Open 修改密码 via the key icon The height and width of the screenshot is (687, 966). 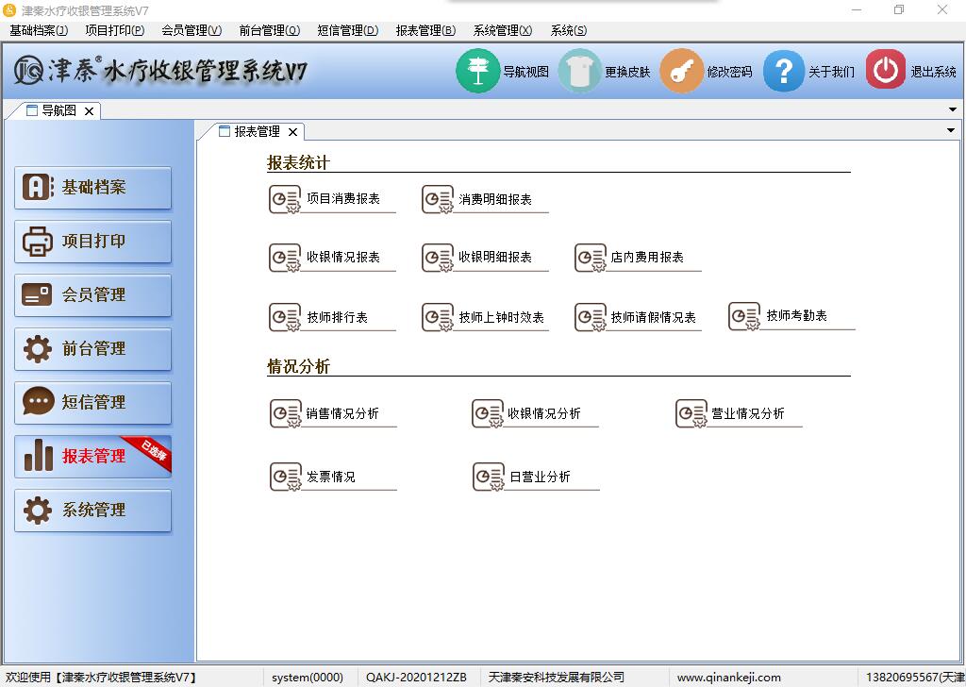[681, 71]
